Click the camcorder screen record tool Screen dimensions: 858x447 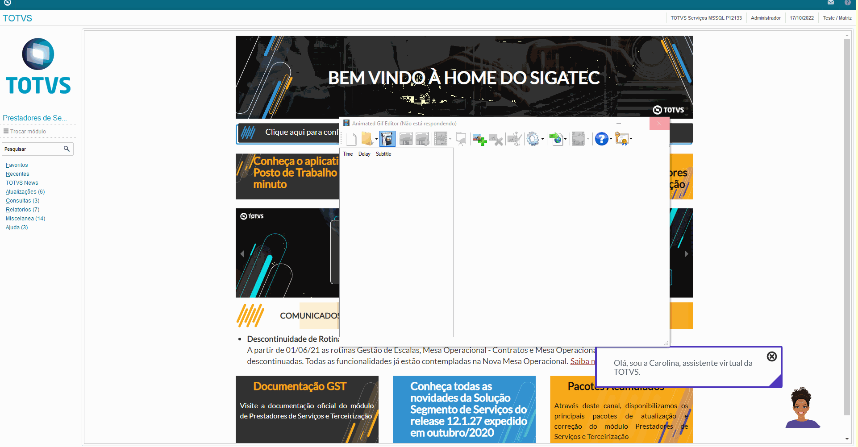[387, 139]
